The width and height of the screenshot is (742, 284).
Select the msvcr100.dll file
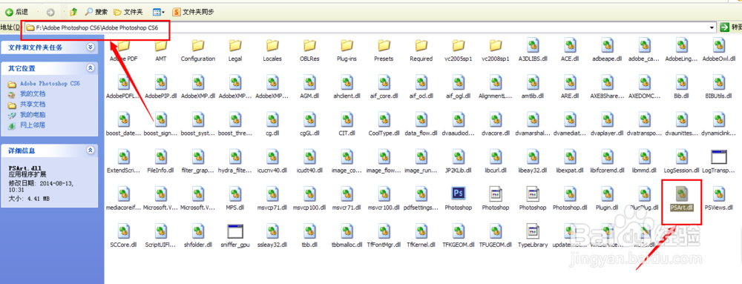coord(384,199)
